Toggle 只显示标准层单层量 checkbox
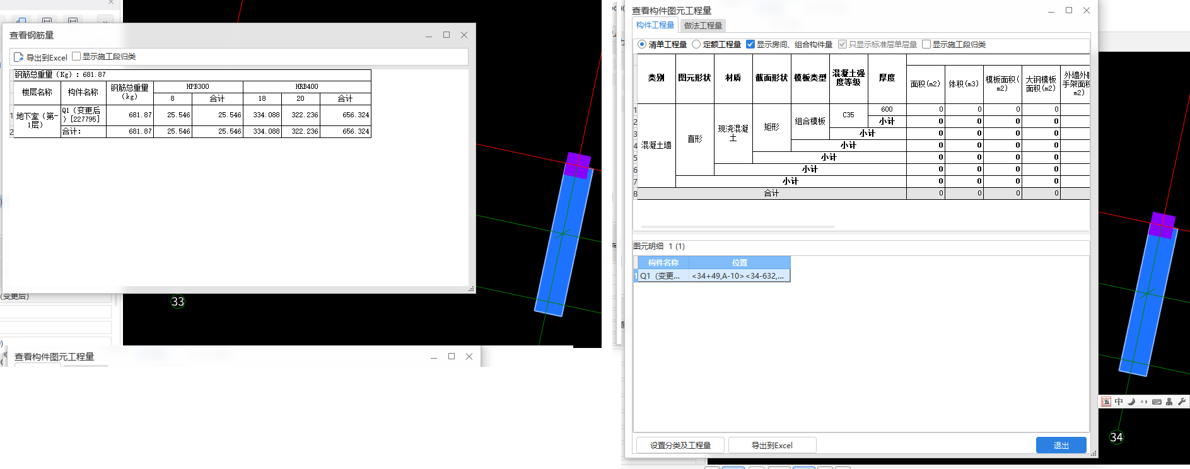 [x=842, y=44]
